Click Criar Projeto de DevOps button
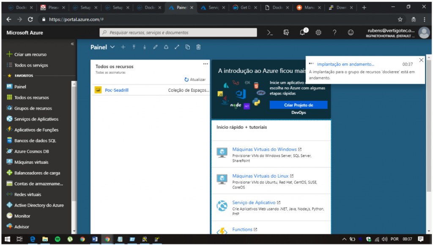The width and height of the screenshot is (433, 245). (x=299, y=105)
